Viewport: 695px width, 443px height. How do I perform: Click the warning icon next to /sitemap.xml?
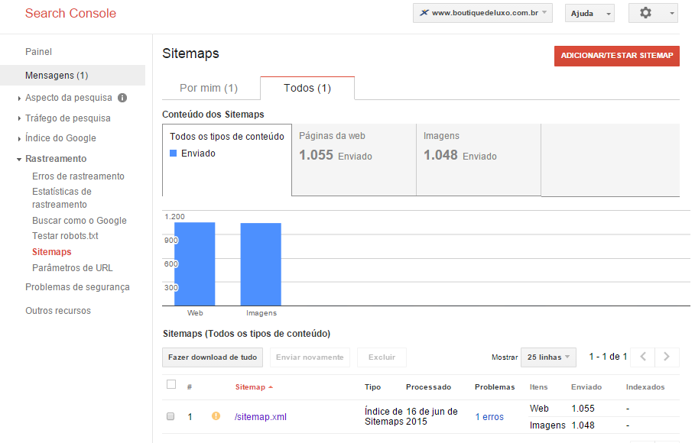point(216,416)
